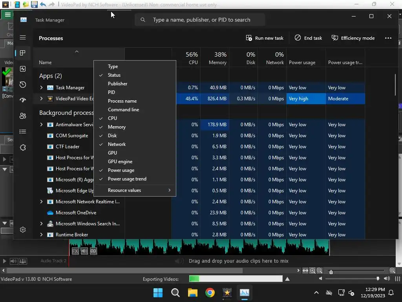Uncheck Power usage trend column option
402x302 pixels.
135,179
